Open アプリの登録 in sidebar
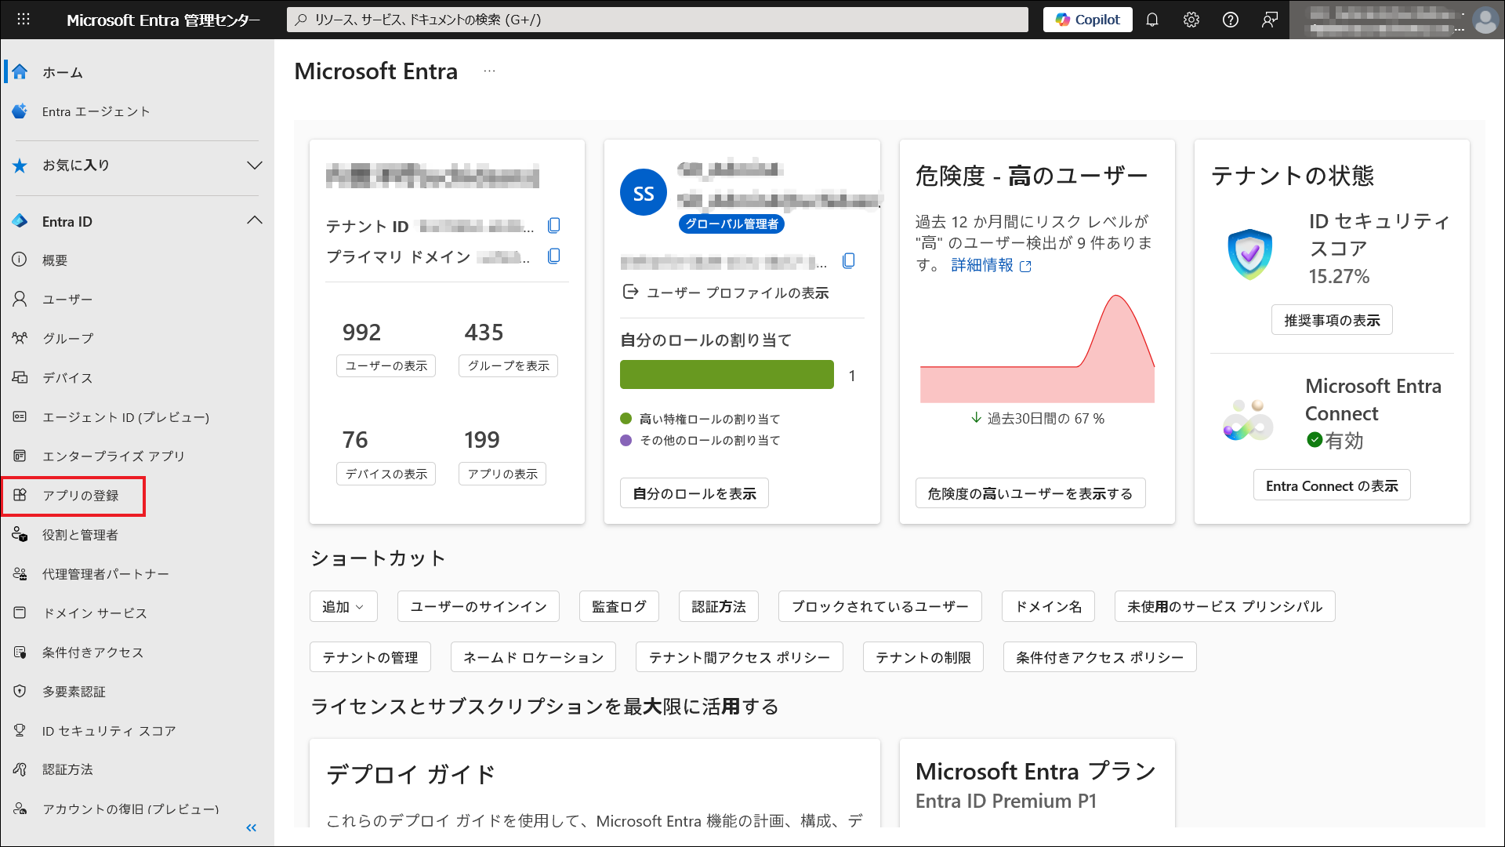 click(81, 496)
